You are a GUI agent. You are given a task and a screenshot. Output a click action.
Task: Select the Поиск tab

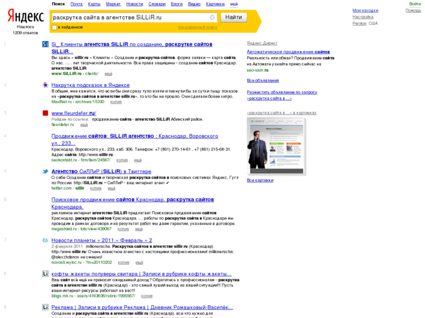click(58, 4)
